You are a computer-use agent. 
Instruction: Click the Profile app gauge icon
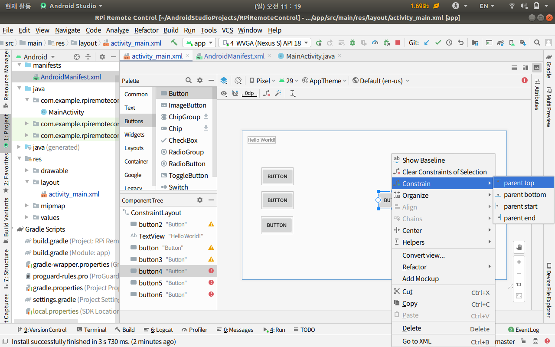[x=375, y=43]
